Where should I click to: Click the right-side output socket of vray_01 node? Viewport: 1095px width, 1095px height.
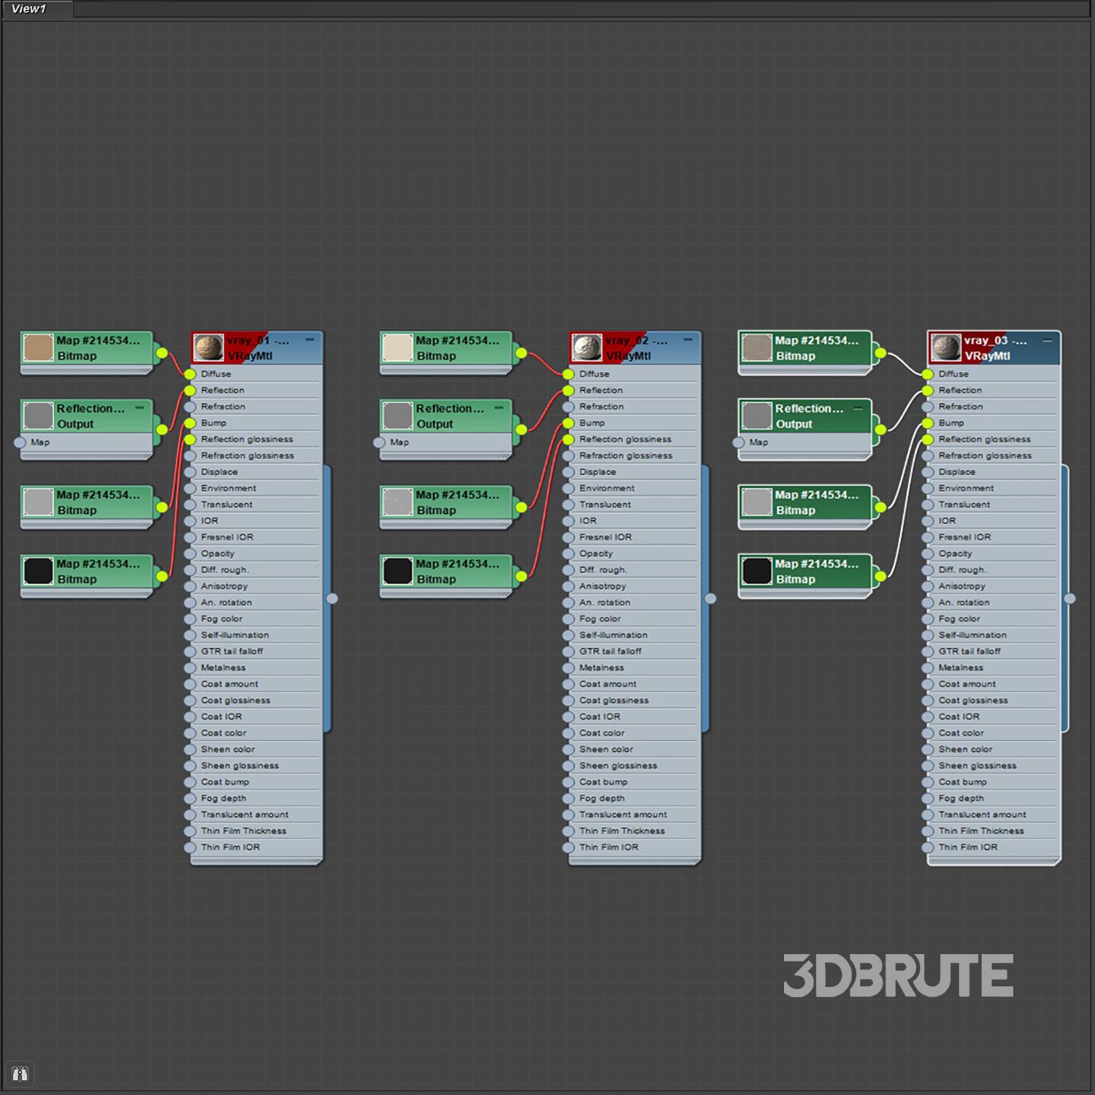(332, 599)
